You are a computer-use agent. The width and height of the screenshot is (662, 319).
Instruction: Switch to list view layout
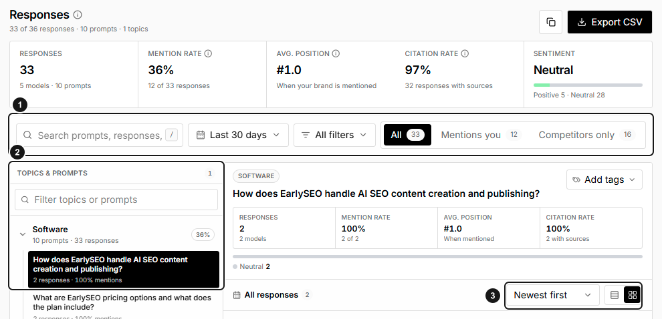[x=615, y=295]
